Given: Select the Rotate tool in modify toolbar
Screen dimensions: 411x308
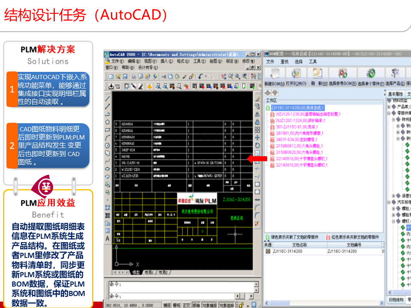Looking at the screenshot, I should (x=257, y=145).
